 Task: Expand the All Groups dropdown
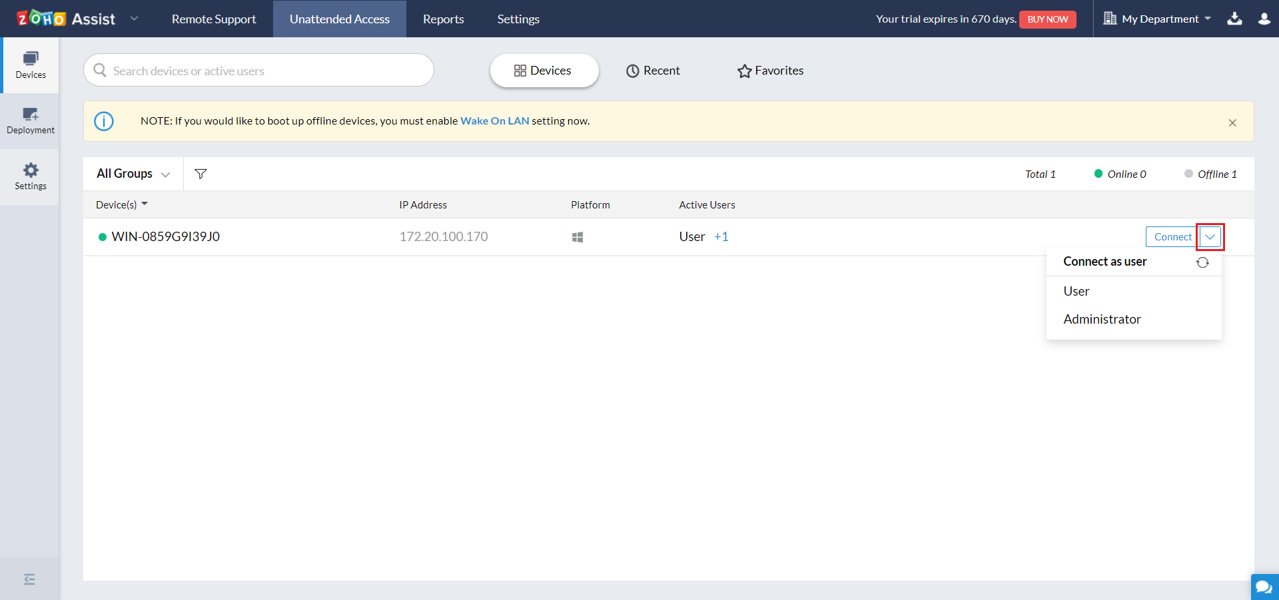pyautogui.click(x=133, y=174)
